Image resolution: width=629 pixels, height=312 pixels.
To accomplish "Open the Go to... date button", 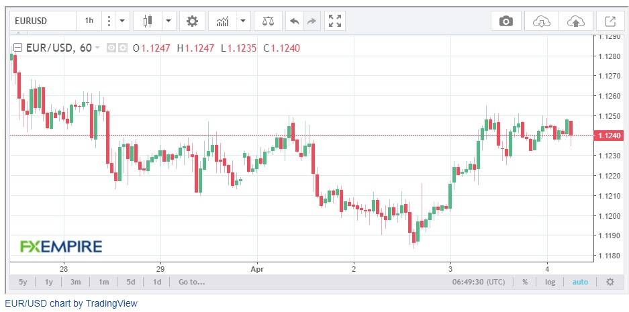I will coord(192,282).
